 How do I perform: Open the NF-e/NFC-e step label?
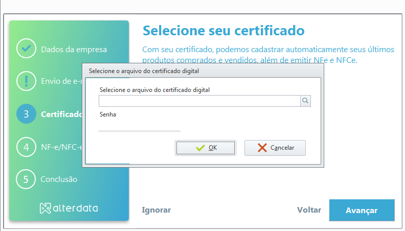61,147
